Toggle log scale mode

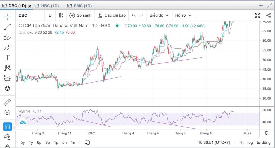tap(250, 143)
